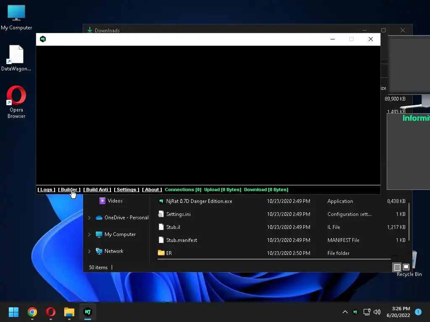
Task: Open the Logs menu in NjRat
Action: 46,190
